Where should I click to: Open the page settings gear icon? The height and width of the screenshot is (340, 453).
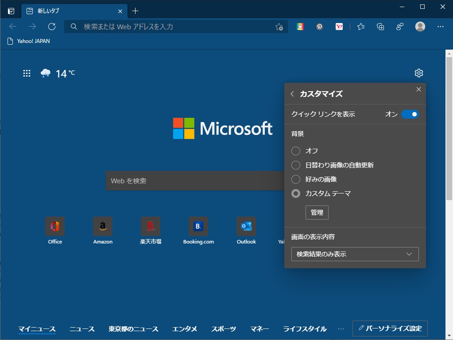point(418,73)
